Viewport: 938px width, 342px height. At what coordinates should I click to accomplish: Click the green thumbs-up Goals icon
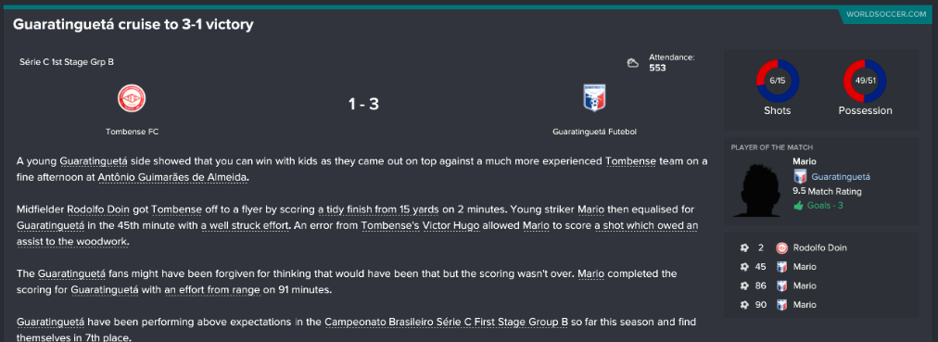(798, 206)
